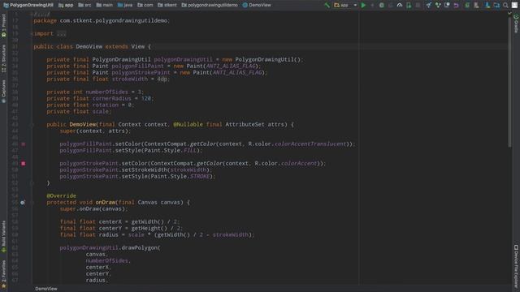Click the java folder breadcrumb
Screen dimensions: 520x292
pos(125,6)
